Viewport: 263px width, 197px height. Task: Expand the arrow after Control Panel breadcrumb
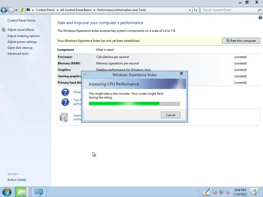pos(57,10)
